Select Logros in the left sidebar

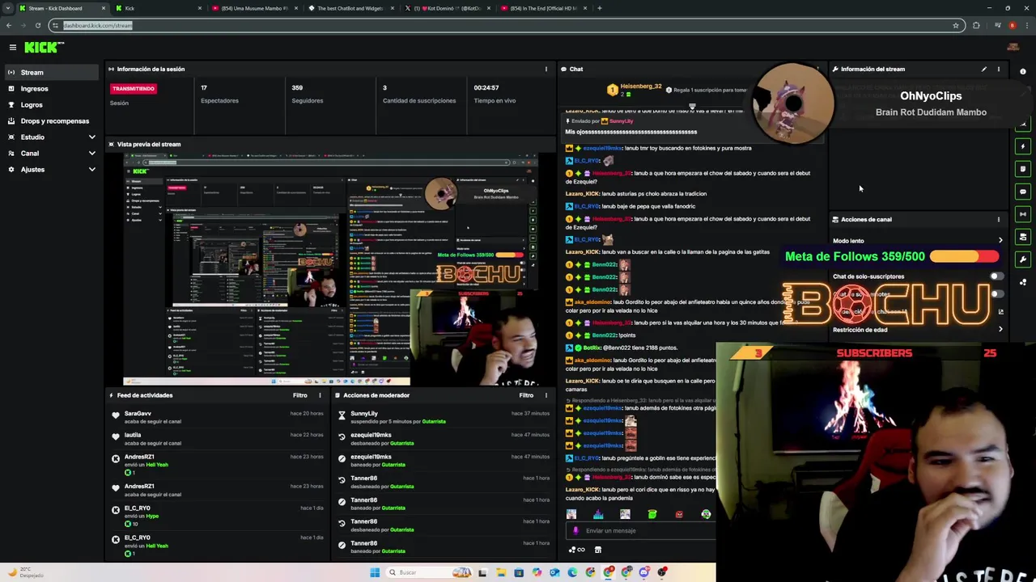coord(52,105)
